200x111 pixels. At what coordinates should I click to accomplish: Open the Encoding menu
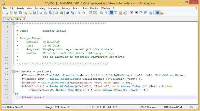click(x=40, y=8)
